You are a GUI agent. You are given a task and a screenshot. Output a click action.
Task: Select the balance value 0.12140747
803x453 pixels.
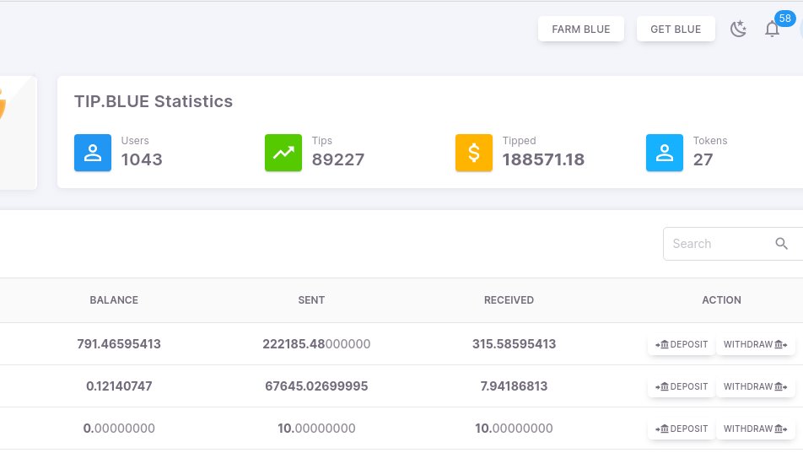119,386
